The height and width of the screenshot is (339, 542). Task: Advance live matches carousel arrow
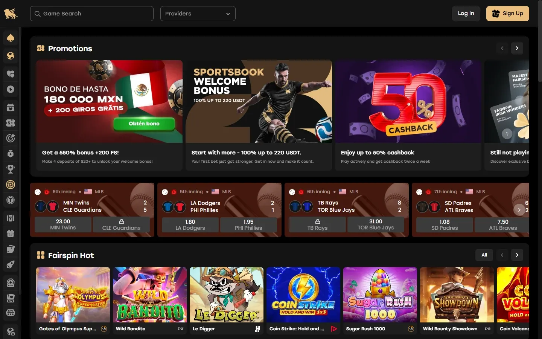tap(519, 210)
